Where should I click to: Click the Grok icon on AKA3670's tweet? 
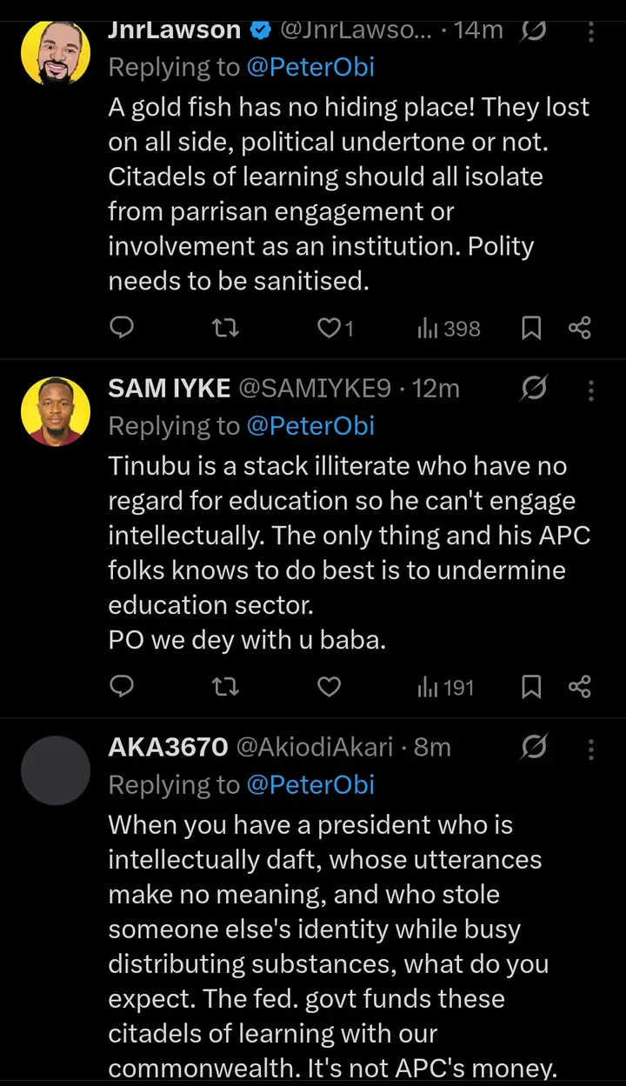click(534, 748)
